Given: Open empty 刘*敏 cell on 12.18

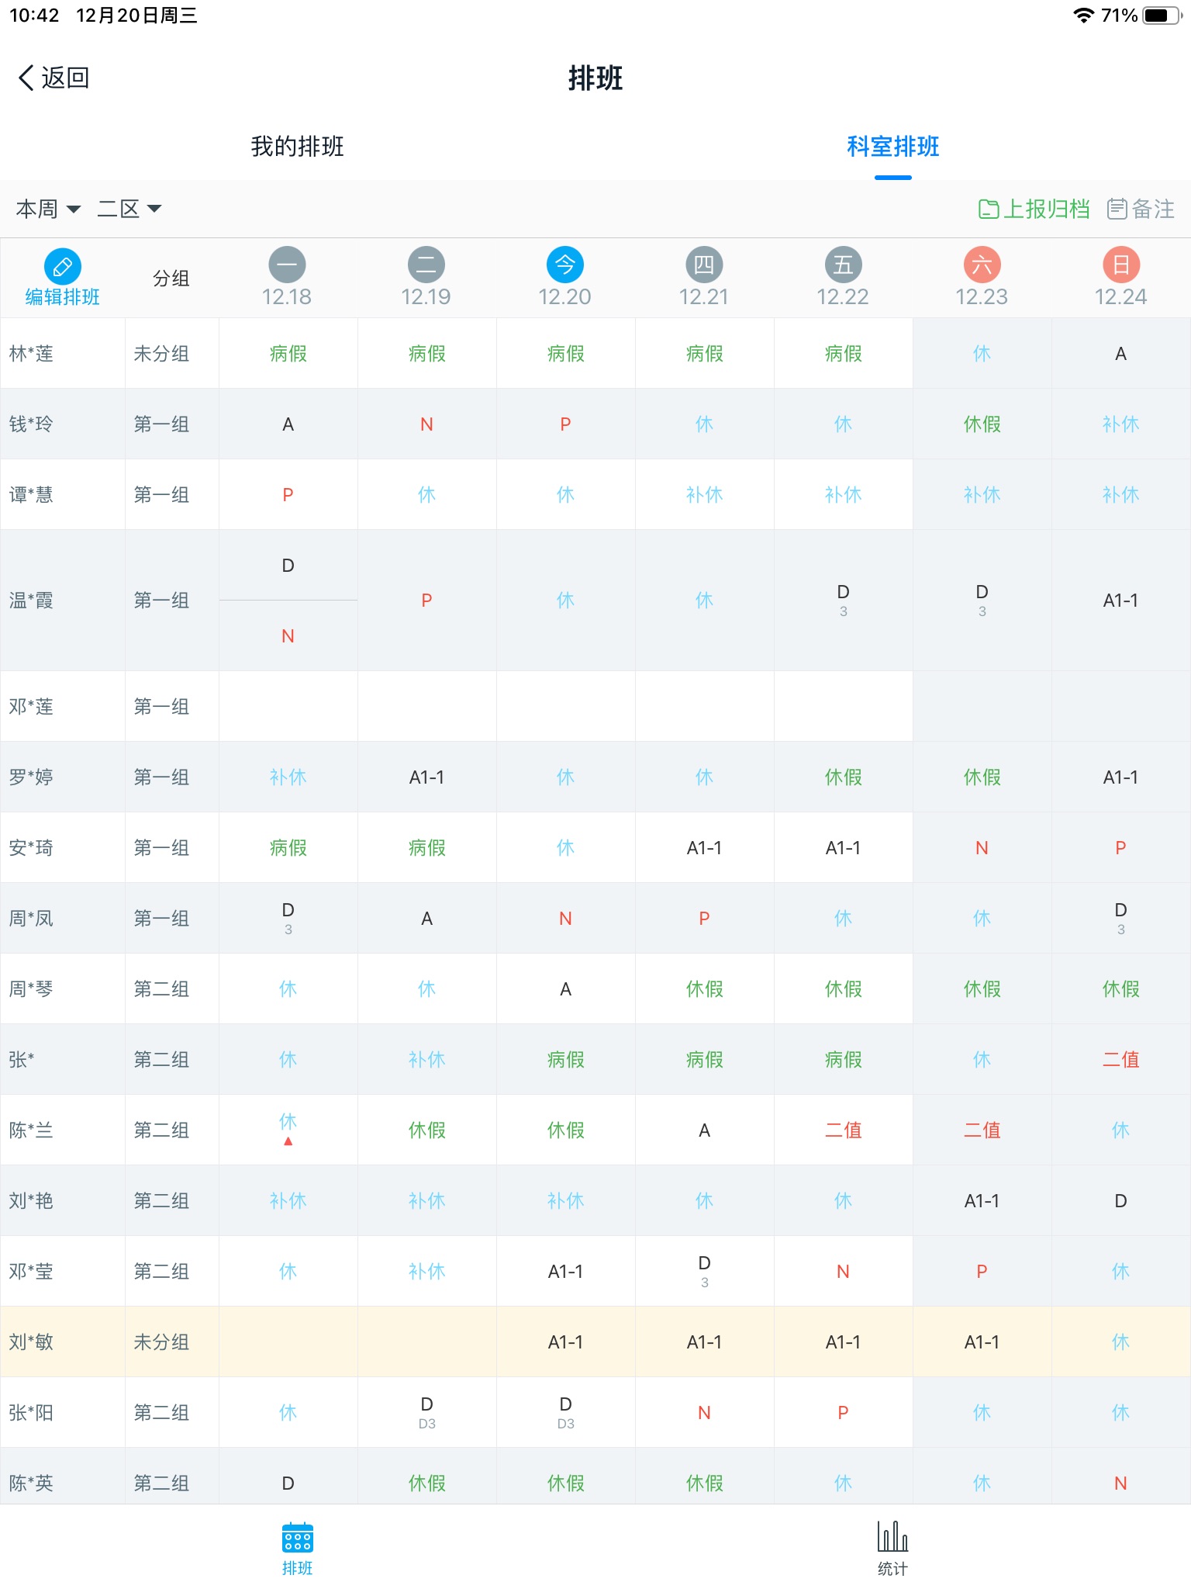Looking at the screenshot, I should point(288,1342).
